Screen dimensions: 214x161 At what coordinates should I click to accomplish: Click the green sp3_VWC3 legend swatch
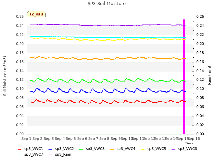coord(81,149)
